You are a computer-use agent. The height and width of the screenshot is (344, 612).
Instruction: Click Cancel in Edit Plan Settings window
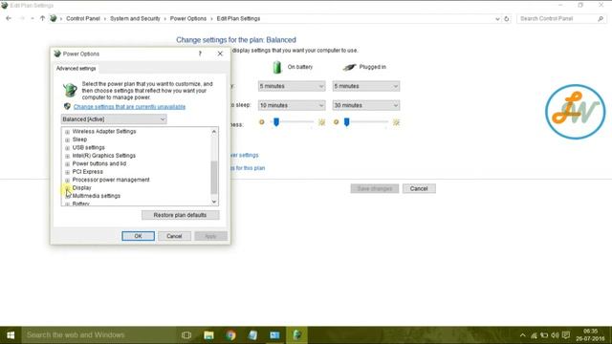click(419, 188)
